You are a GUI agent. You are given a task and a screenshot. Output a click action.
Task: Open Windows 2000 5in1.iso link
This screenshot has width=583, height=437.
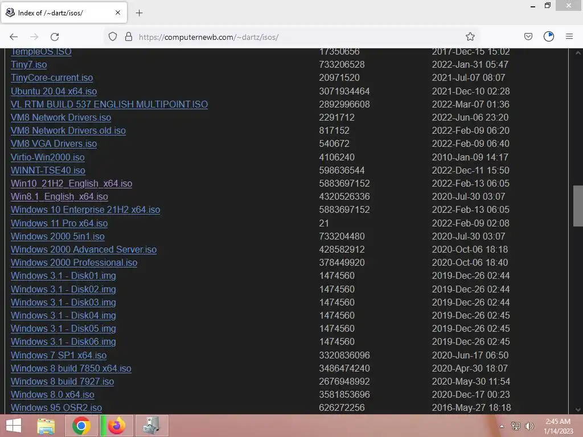point(58,236)
